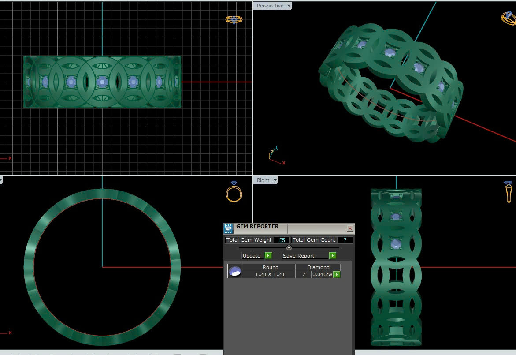
Task: Click the Total Gem Weight value field
Action: tap(282, 240)
